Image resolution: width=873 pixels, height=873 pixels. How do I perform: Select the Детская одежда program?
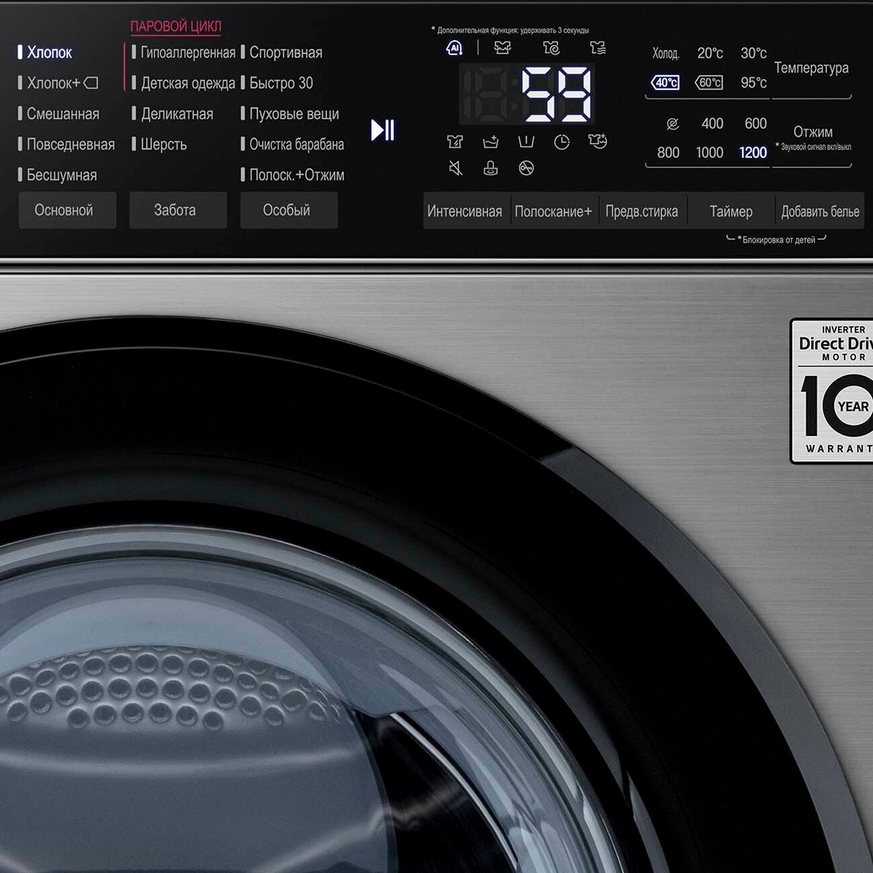point(183,83)
